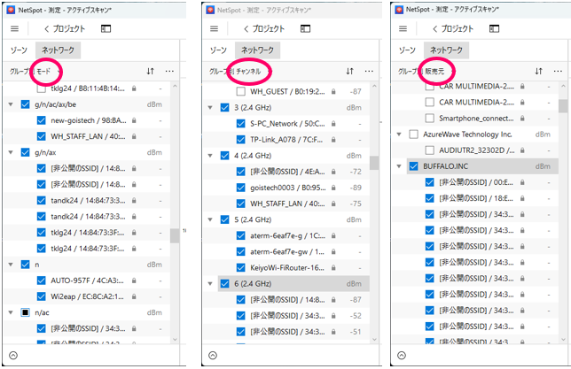Click vertical scrollbar thumb in the right window
Viewport: 571px width, 369px height.
[563, 106]
